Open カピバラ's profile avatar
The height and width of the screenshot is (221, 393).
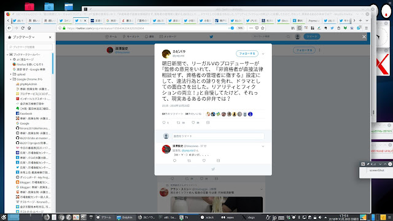click(x=166, y=54)
